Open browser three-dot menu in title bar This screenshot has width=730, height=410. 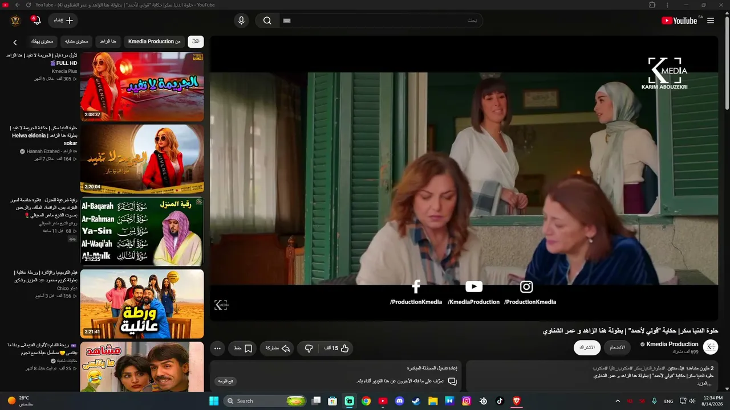click(x=668, y=5)
